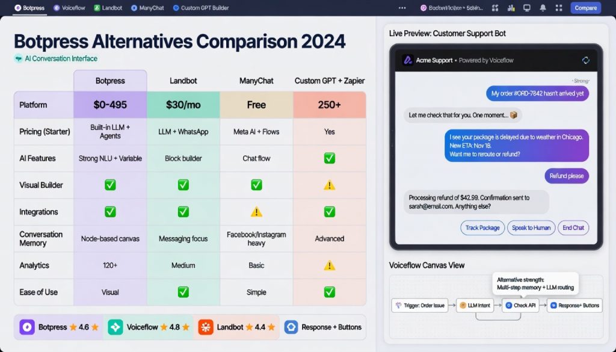Click the Refund please message bubble
The image size is (616, 352).
[567, 176]
